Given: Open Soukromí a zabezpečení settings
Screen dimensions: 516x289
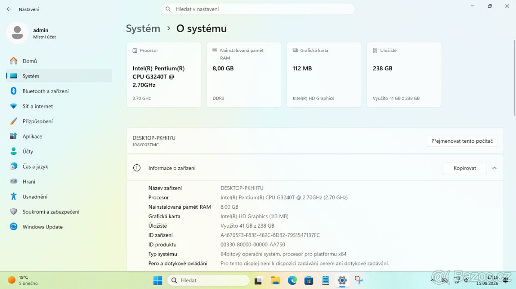Looking at the screenshot, I should 59,211.
